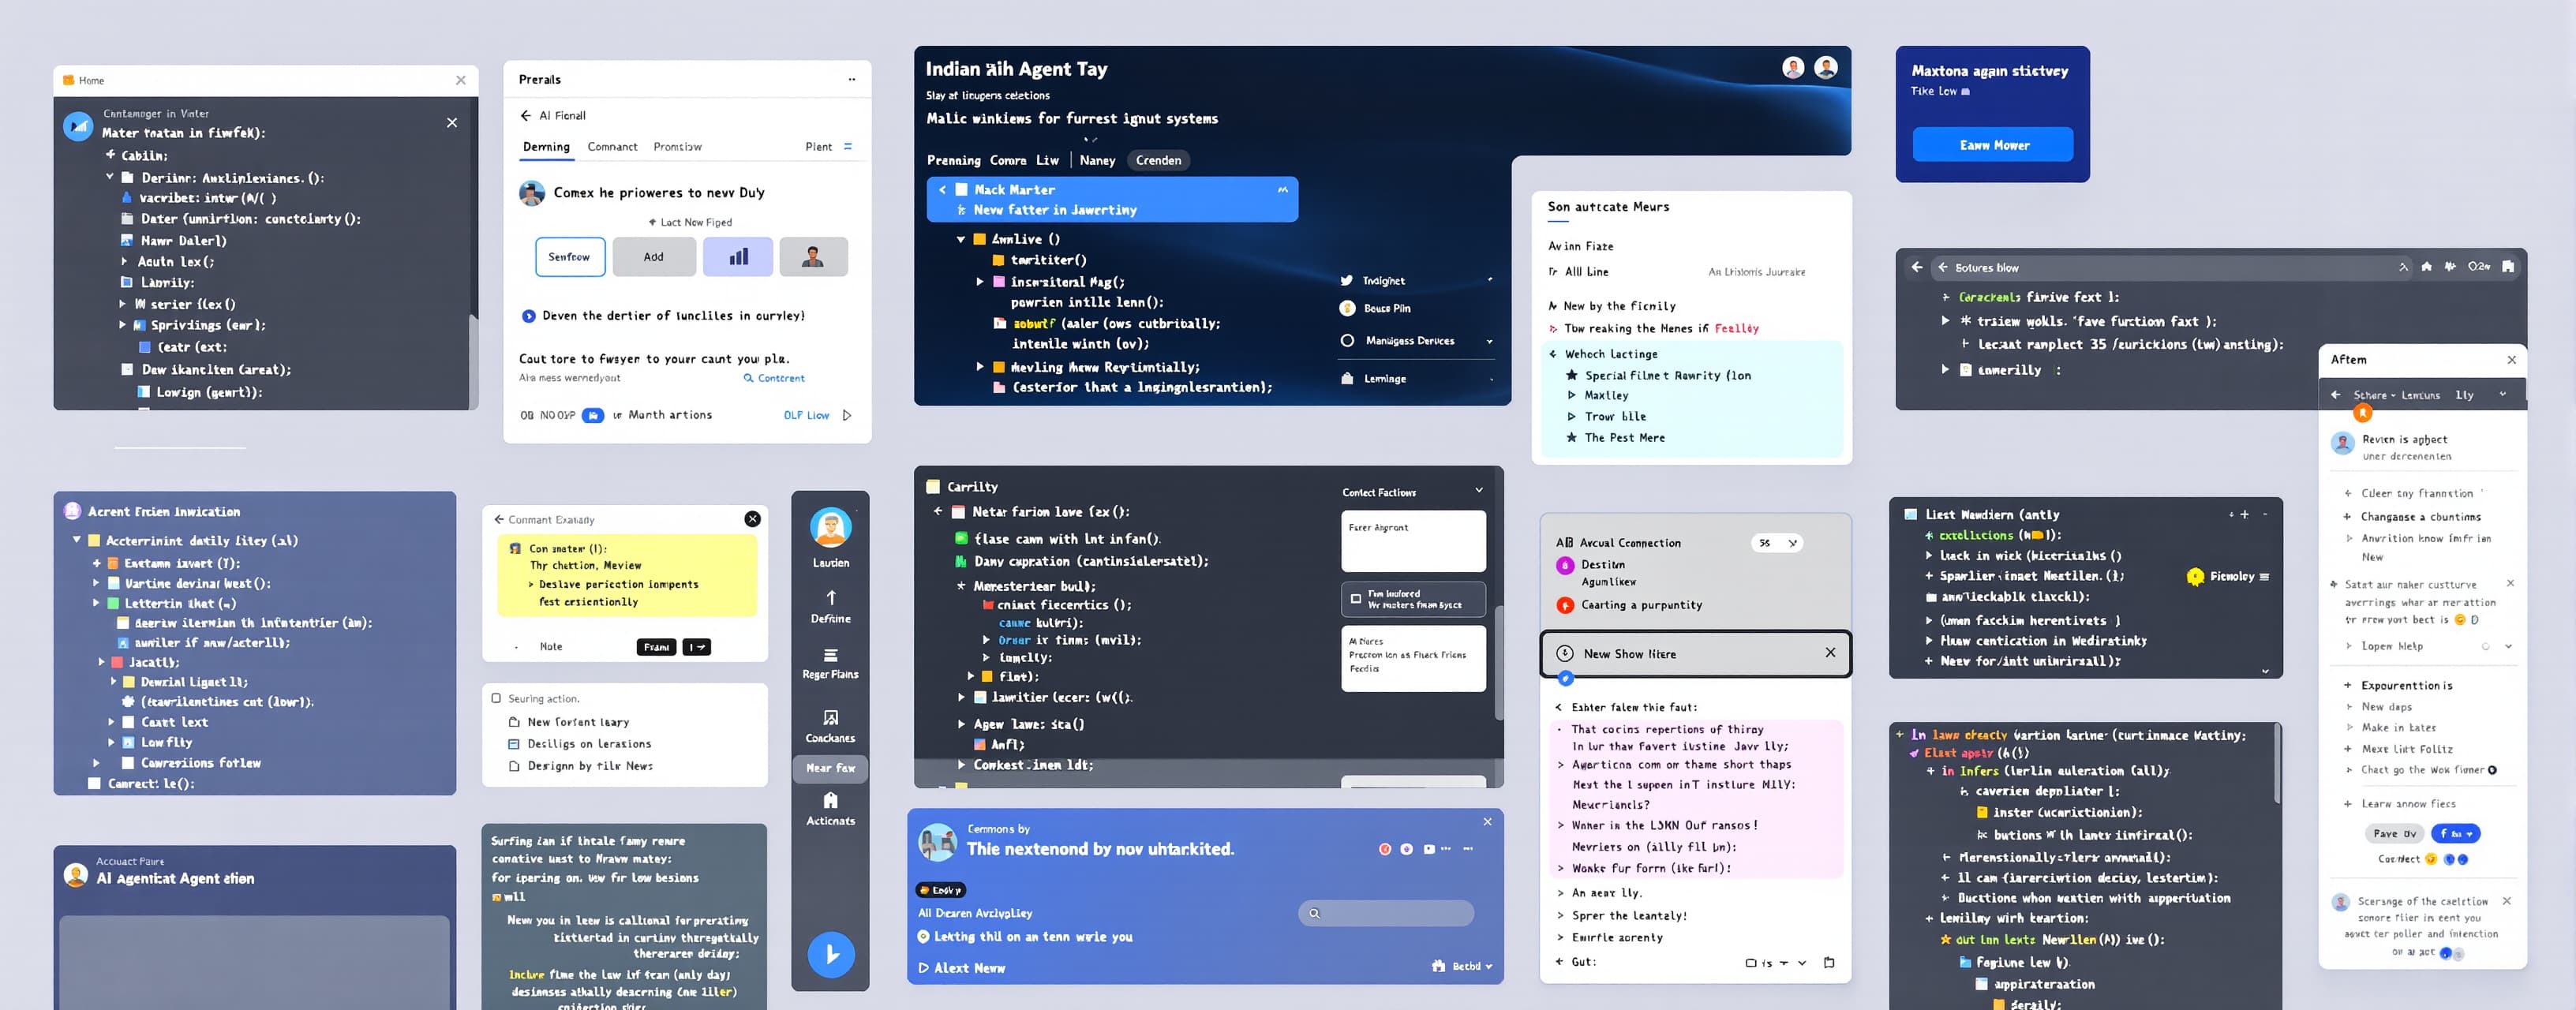Viewport: 2576px width, 1010px height.
Task: Click the blue flag badge before Manth artions
Action: (593, 415)
